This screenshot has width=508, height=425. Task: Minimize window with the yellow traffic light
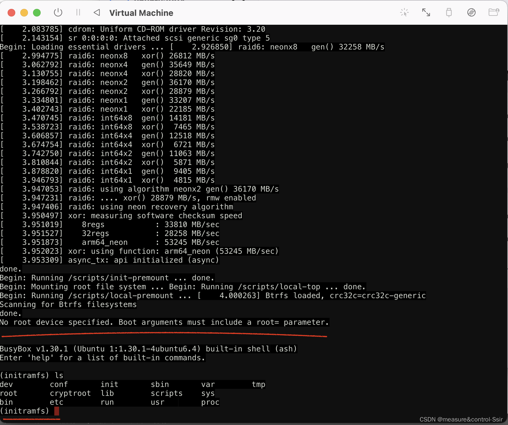pyautogui.click(x=24, y=13)
